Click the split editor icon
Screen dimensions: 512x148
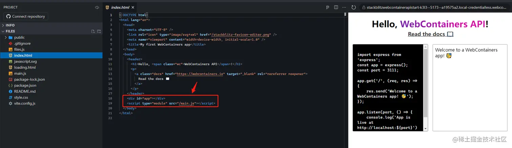pyautogui.click(x=336, y=7)
